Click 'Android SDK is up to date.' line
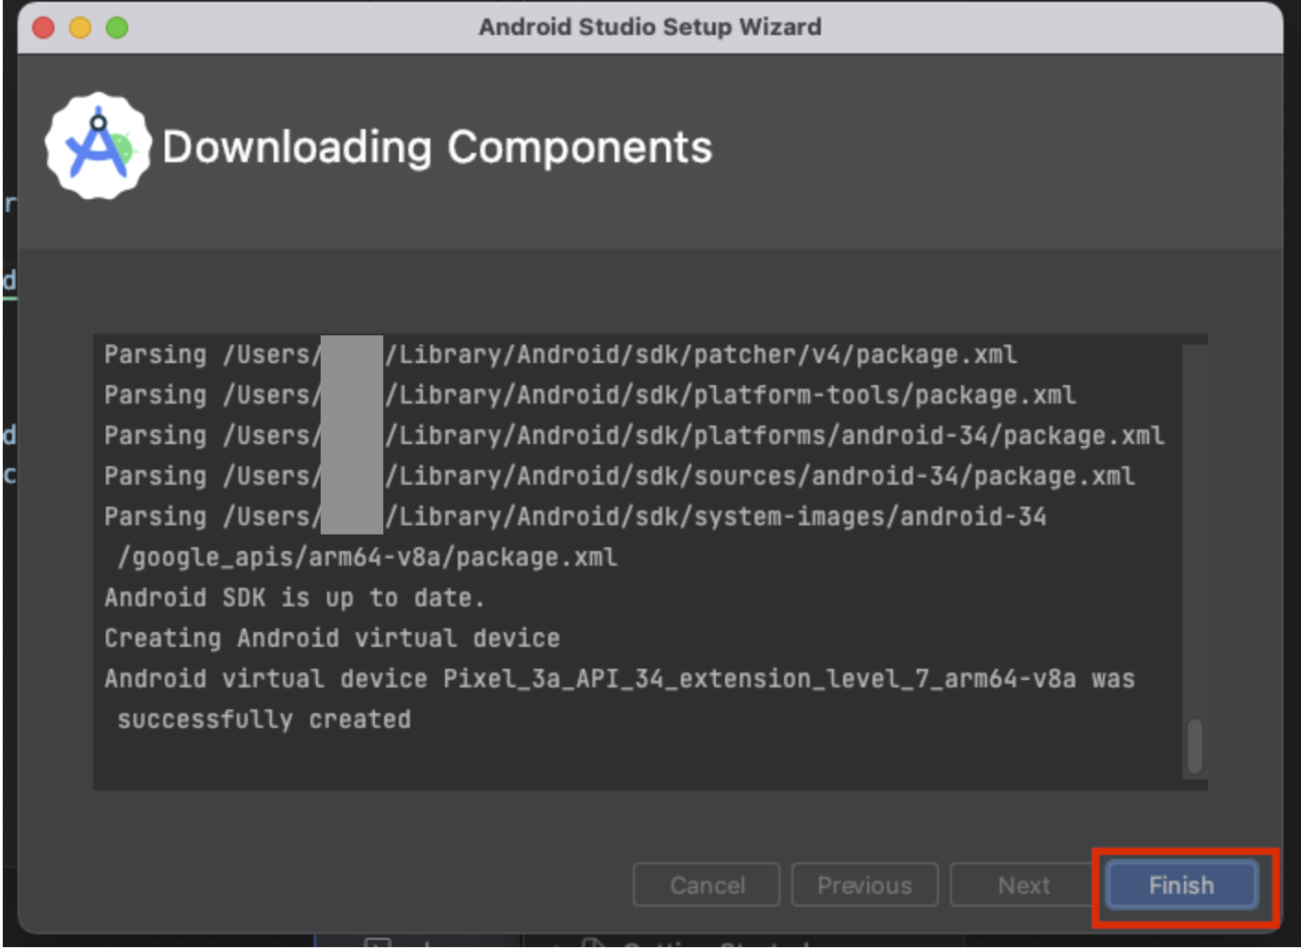1301x949 pixels. pos(294,598)
